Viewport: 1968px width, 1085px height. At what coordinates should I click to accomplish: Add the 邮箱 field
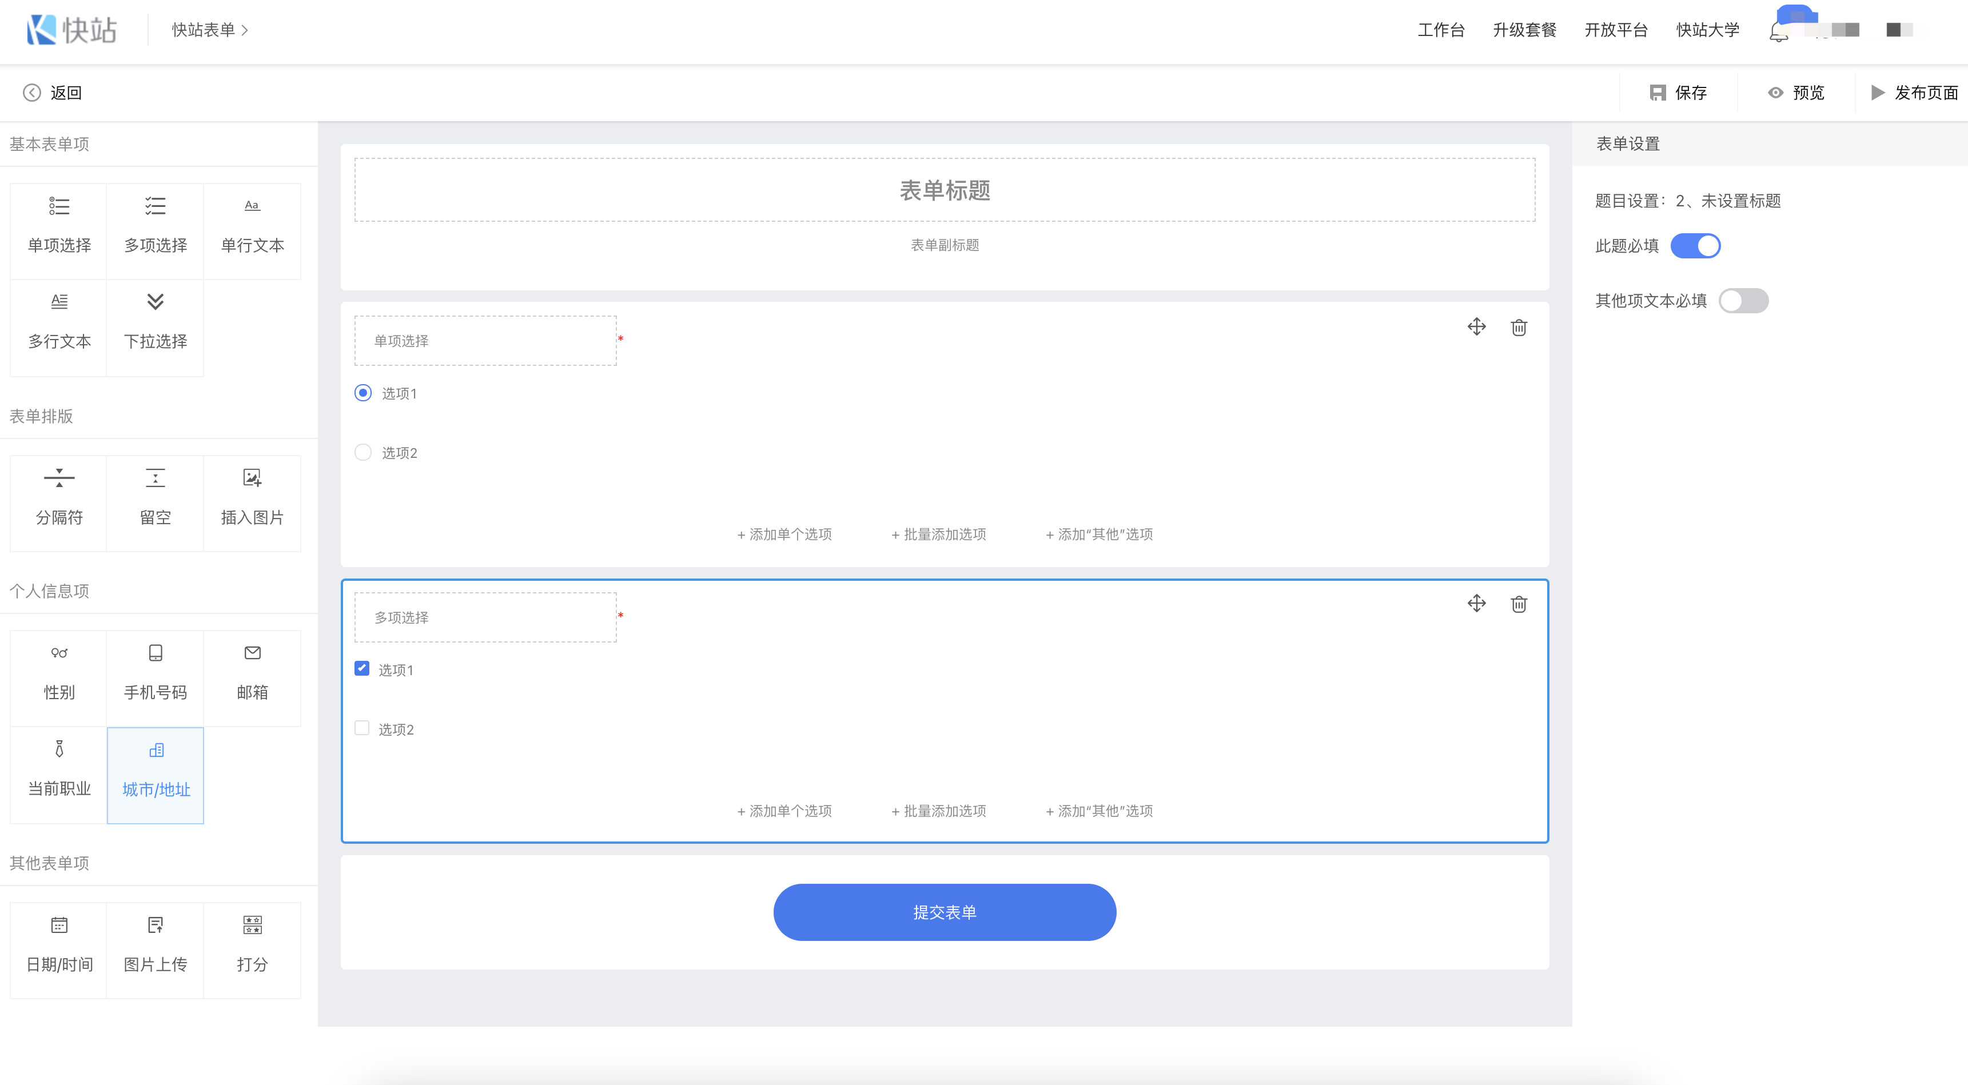point(252,678)
